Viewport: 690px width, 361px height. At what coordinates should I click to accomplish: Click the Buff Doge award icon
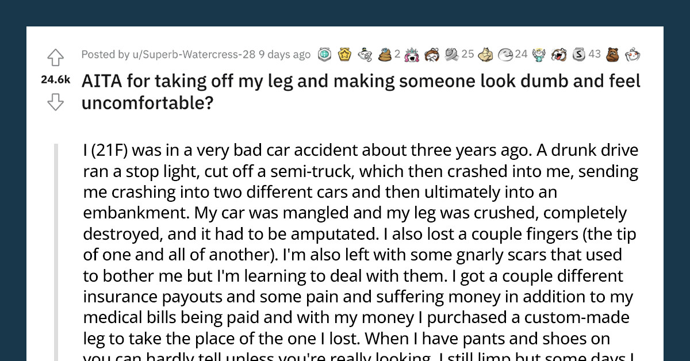pyautogui.click(x=485, y=54)
